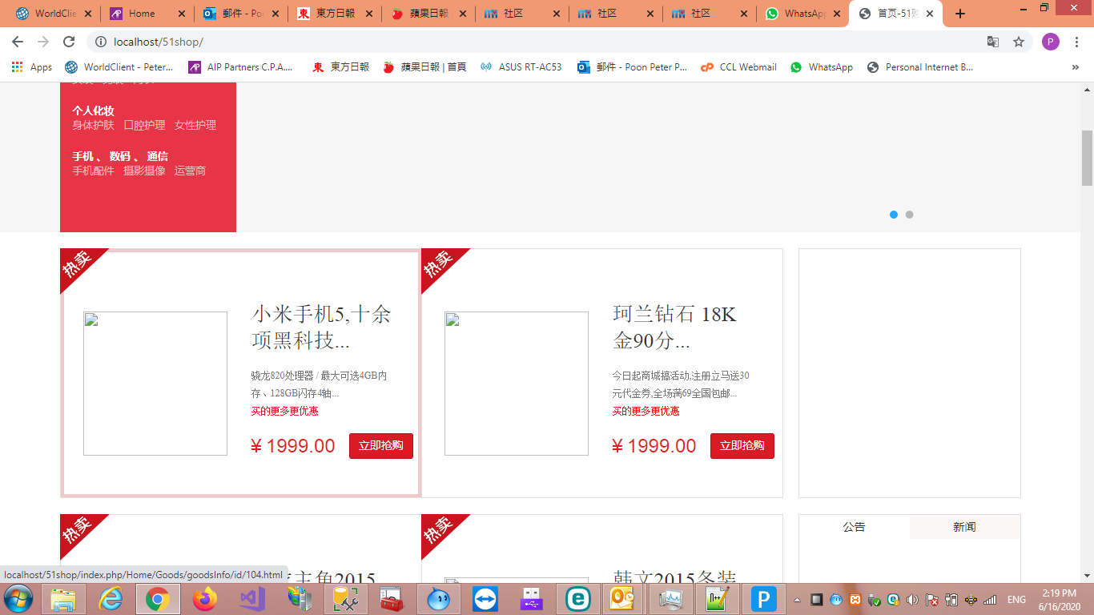Click the 珂兰钻石 product image placeholder
Image resolution: width=1094 pixels, height=615 pixels.
[517, 384]
